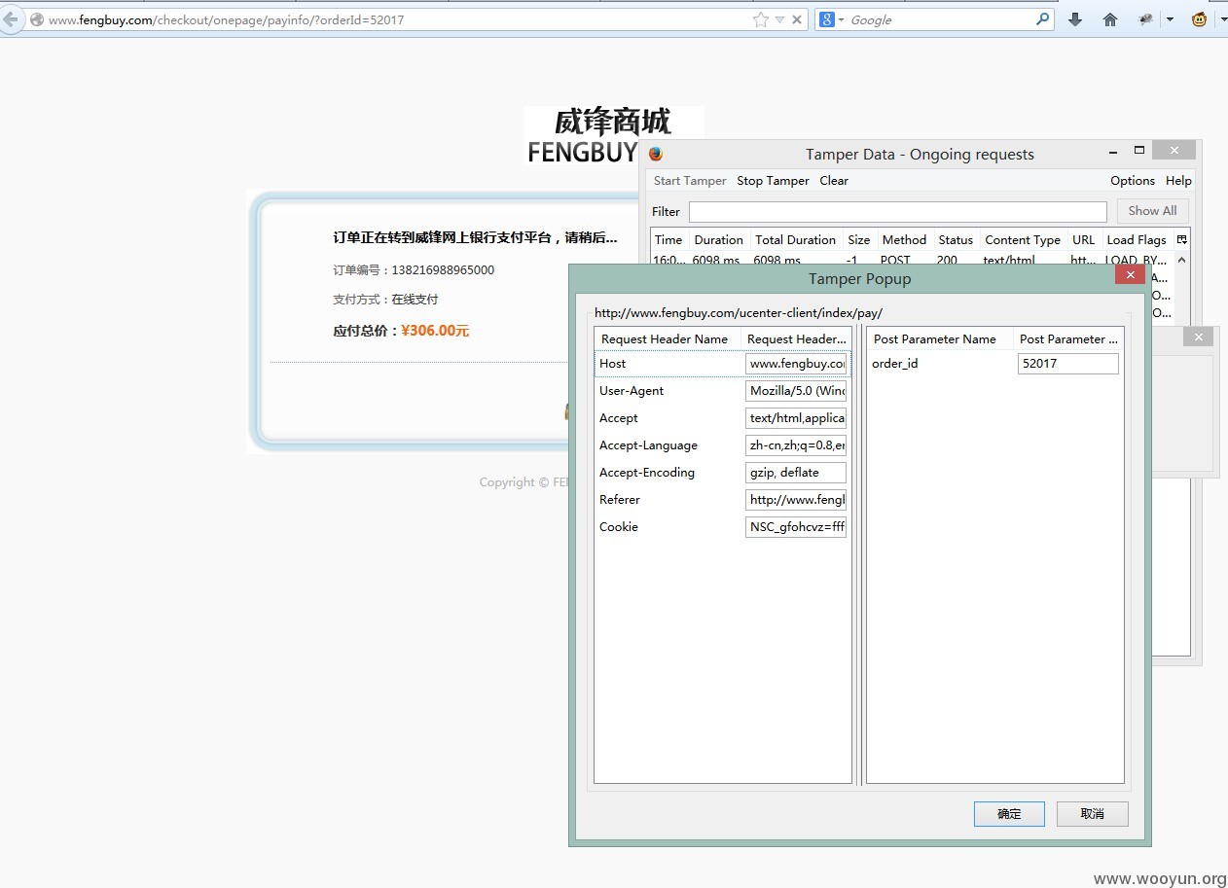Edit the Accept header value field
The height and width of the screenshot is (888, 1228).
point(796,418)
